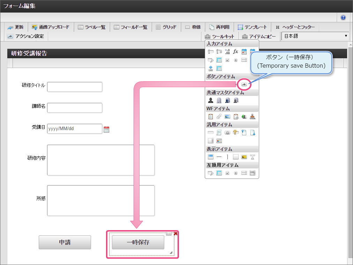Screen dimensions: 353x265
Task: Select checkbox item in 互換用アイテム section
Action: click(x=227, y=173)
